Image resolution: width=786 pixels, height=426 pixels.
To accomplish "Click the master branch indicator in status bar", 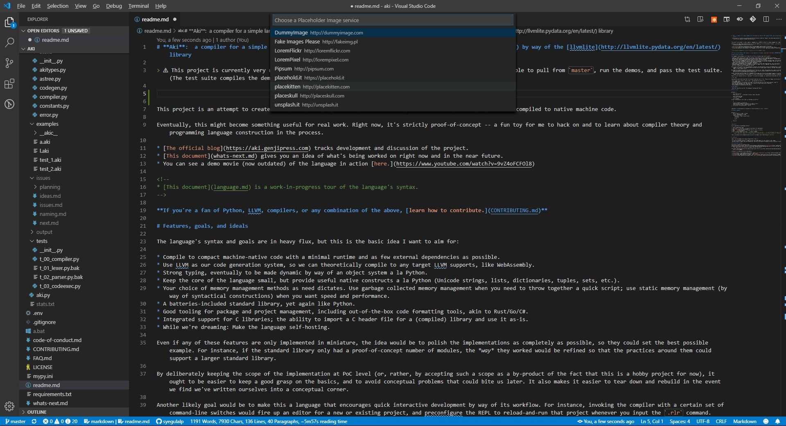I will (x=15, y=421).
